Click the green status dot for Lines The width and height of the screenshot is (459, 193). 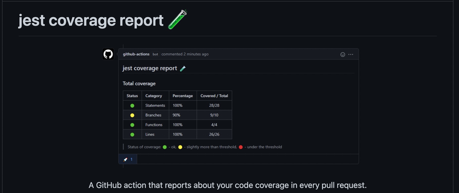(132, 135)
